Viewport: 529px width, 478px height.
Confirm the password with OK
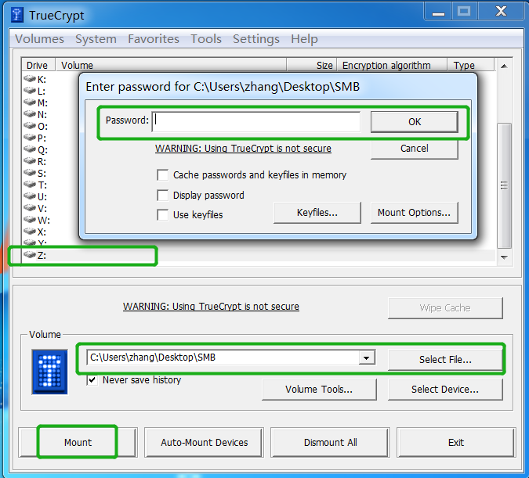pos(415,122)
